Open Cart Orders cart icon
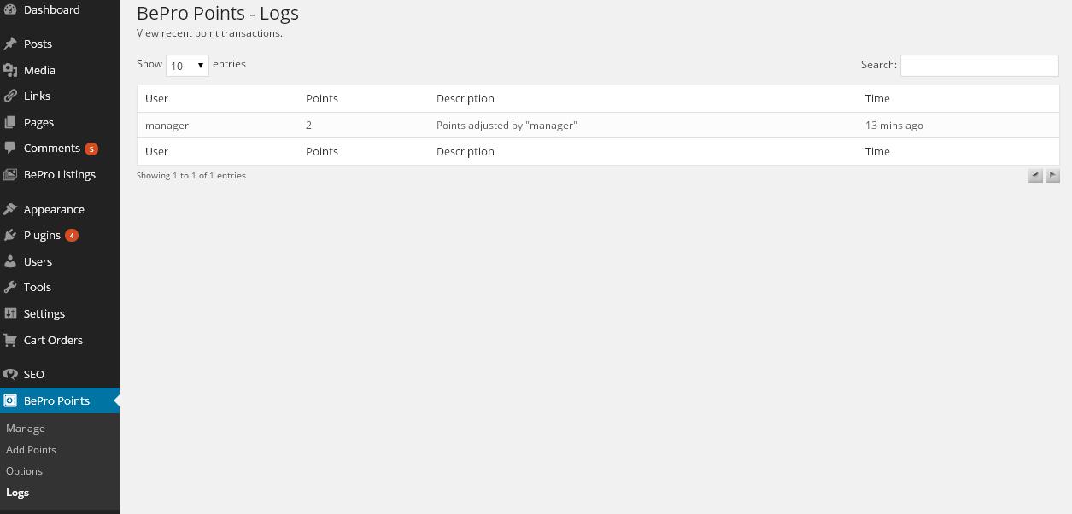The height and width of the screenshot is (514, 1072). pyautogui.click(x=10, y=340)
